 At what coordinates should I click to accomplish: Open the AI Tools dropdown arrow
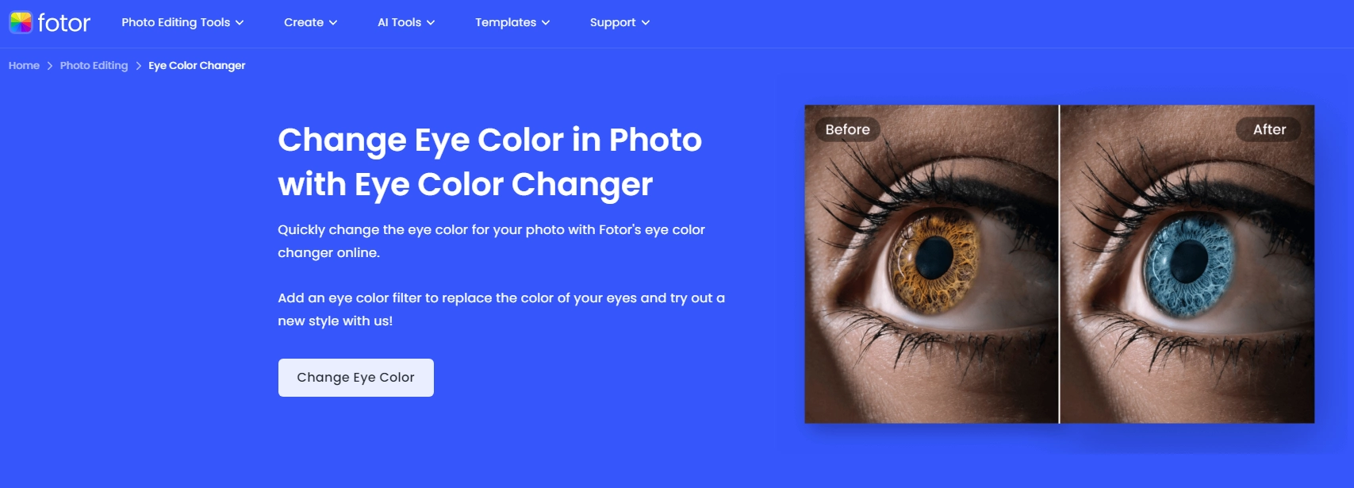pos(431,23)
